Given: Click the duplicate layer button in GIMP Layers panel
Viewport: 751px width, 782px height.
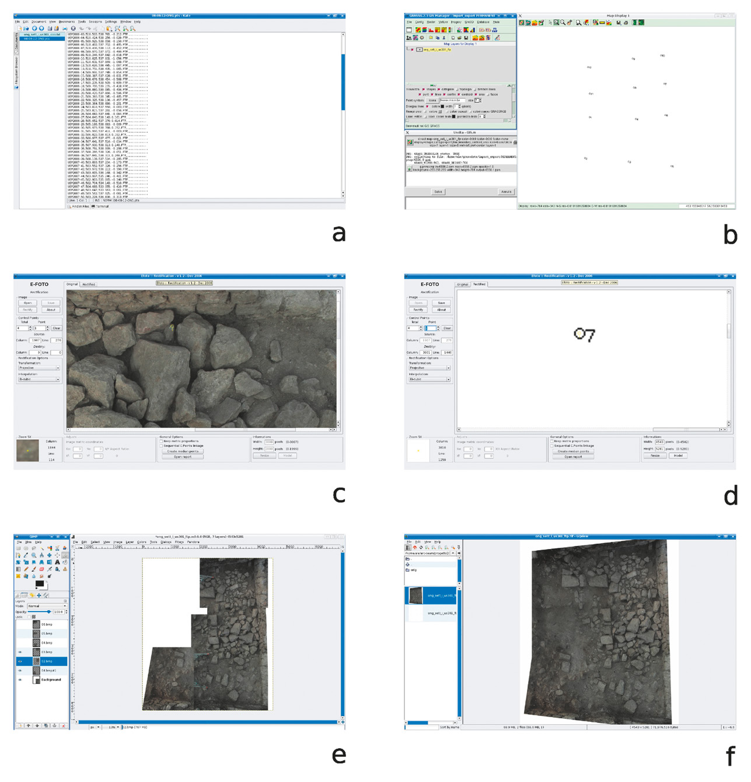Looking at the screenshot, I should click(x=46, y=725).
